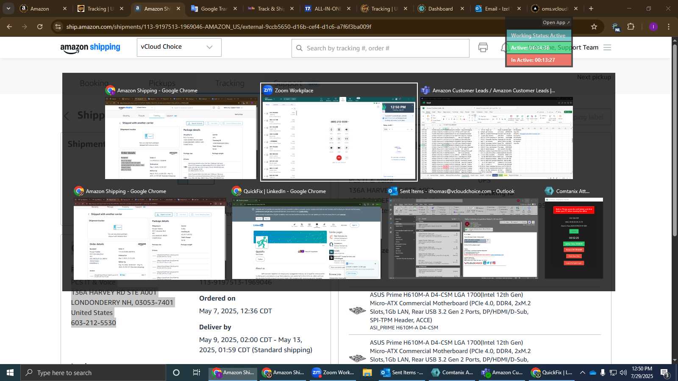Click the Amazon Shipping logo
This screenshot has width=678, height=381.
pos(90,48)
